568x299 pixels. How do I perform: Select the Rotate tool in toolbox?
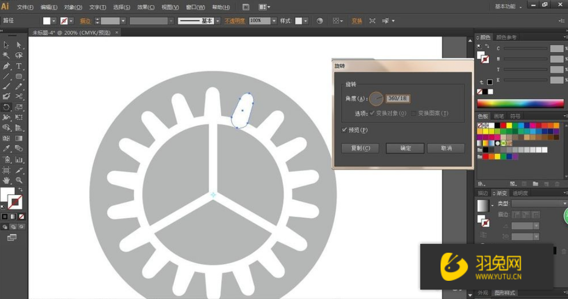pos(6,107)
